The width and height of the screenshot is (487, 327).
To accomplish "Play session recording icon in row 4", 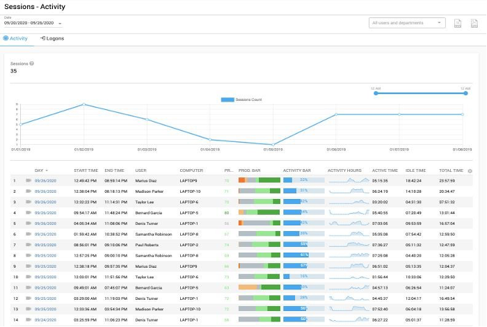I will (x=29, y=212).
